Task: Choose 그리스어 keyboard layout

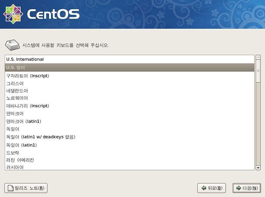Action: pyautogui.click(x=130, y=83)
